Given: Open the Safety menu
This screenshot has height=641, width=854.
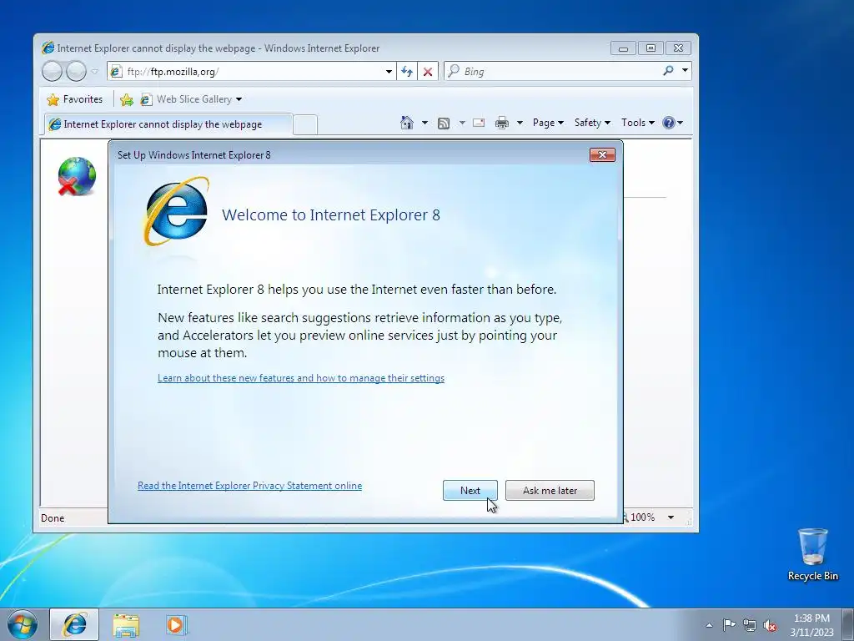Looking at the screenshot, I should 592,123.
